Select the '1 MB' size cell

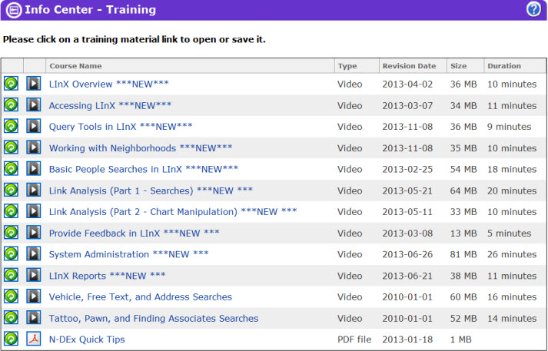460,339
